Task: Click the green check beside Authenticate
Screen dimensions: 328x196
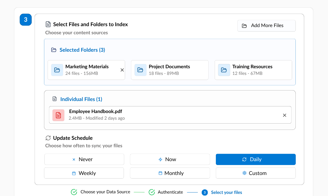Action: point(152,192)
